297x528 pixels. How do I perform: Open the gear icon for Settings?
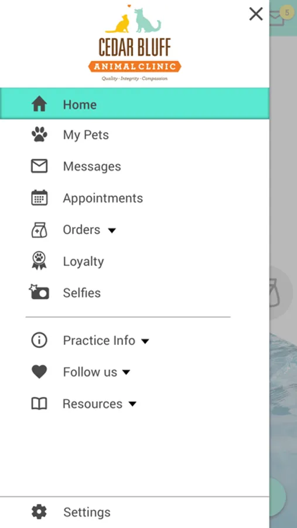(39, 512)
